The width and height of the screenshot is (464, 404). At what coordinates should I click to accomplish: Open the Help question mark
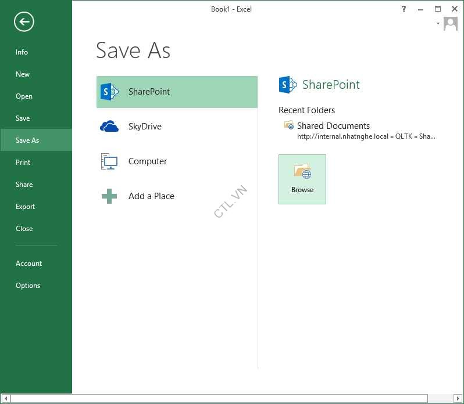tap(404, 9)
